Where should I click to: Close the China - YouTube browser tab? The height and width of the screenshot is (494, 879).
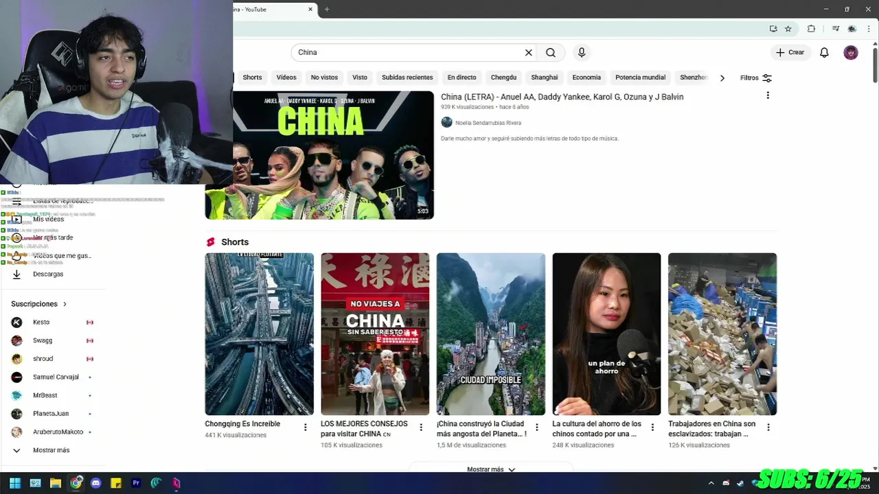point(310,9)
